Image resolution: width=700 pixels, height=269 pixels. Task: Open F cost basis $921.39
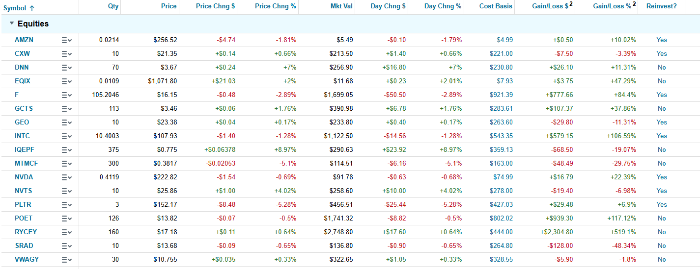[x=501, y=95]
